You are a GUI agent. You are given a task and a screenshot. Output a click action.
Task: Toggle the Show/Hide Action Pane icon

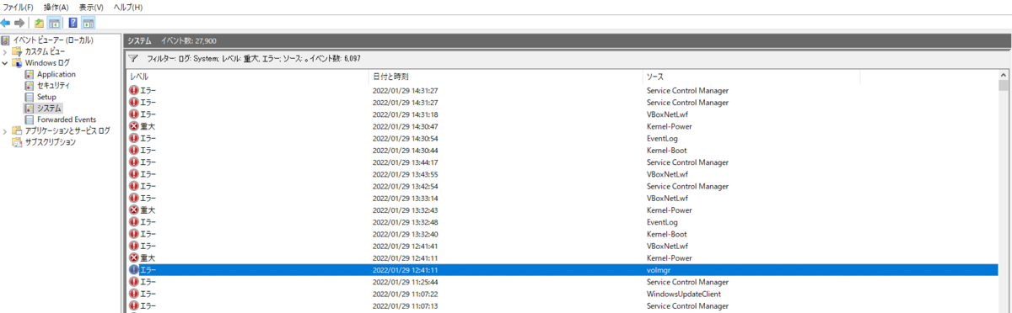[89, 23]
